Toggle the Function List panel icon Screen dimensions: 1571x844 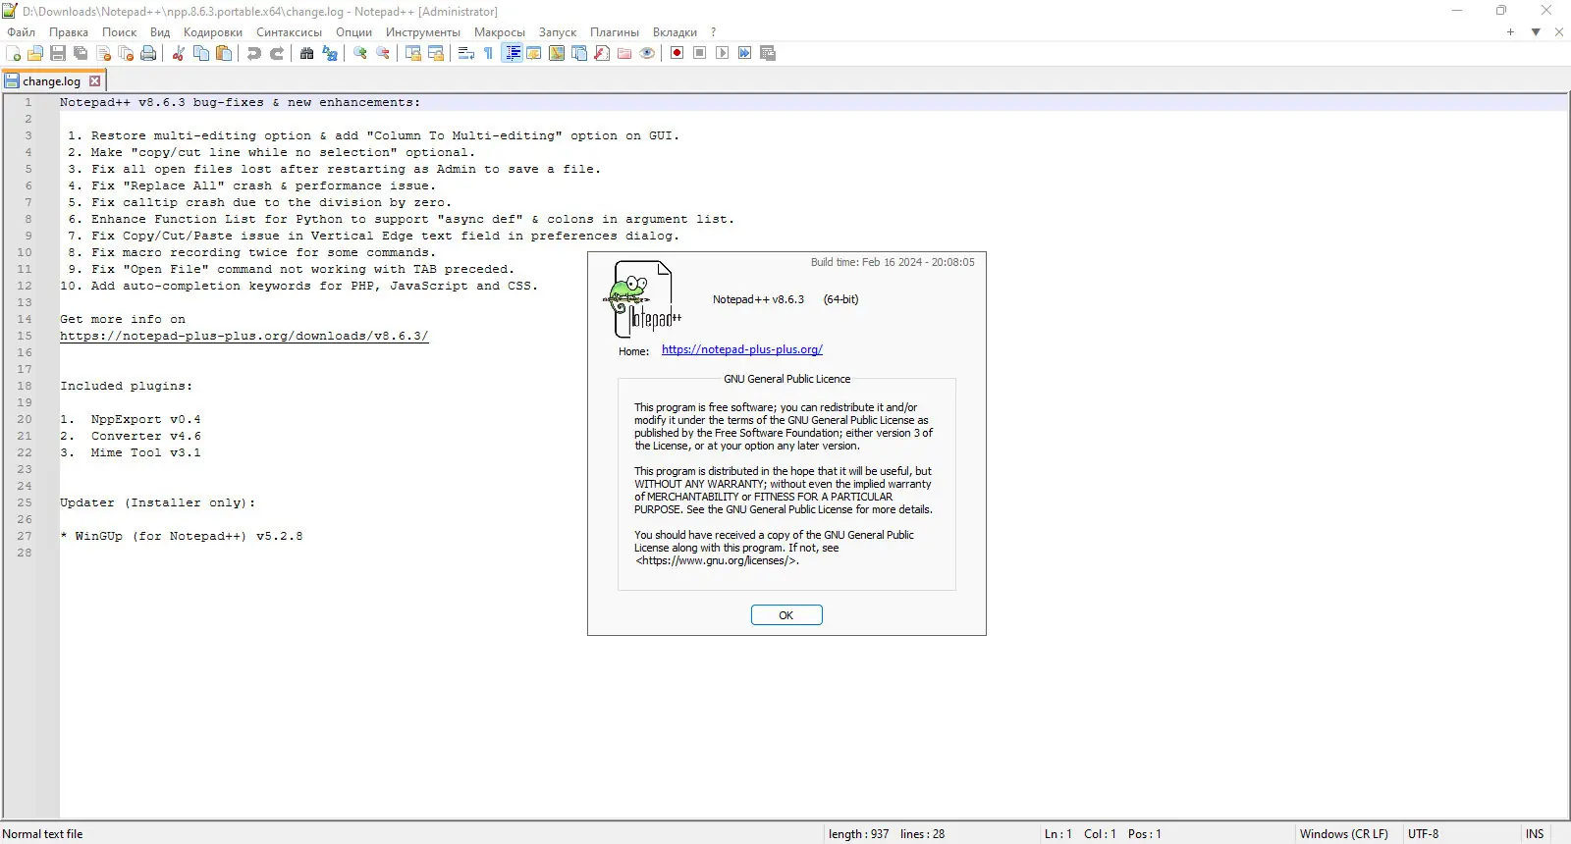tap(602, 53)
